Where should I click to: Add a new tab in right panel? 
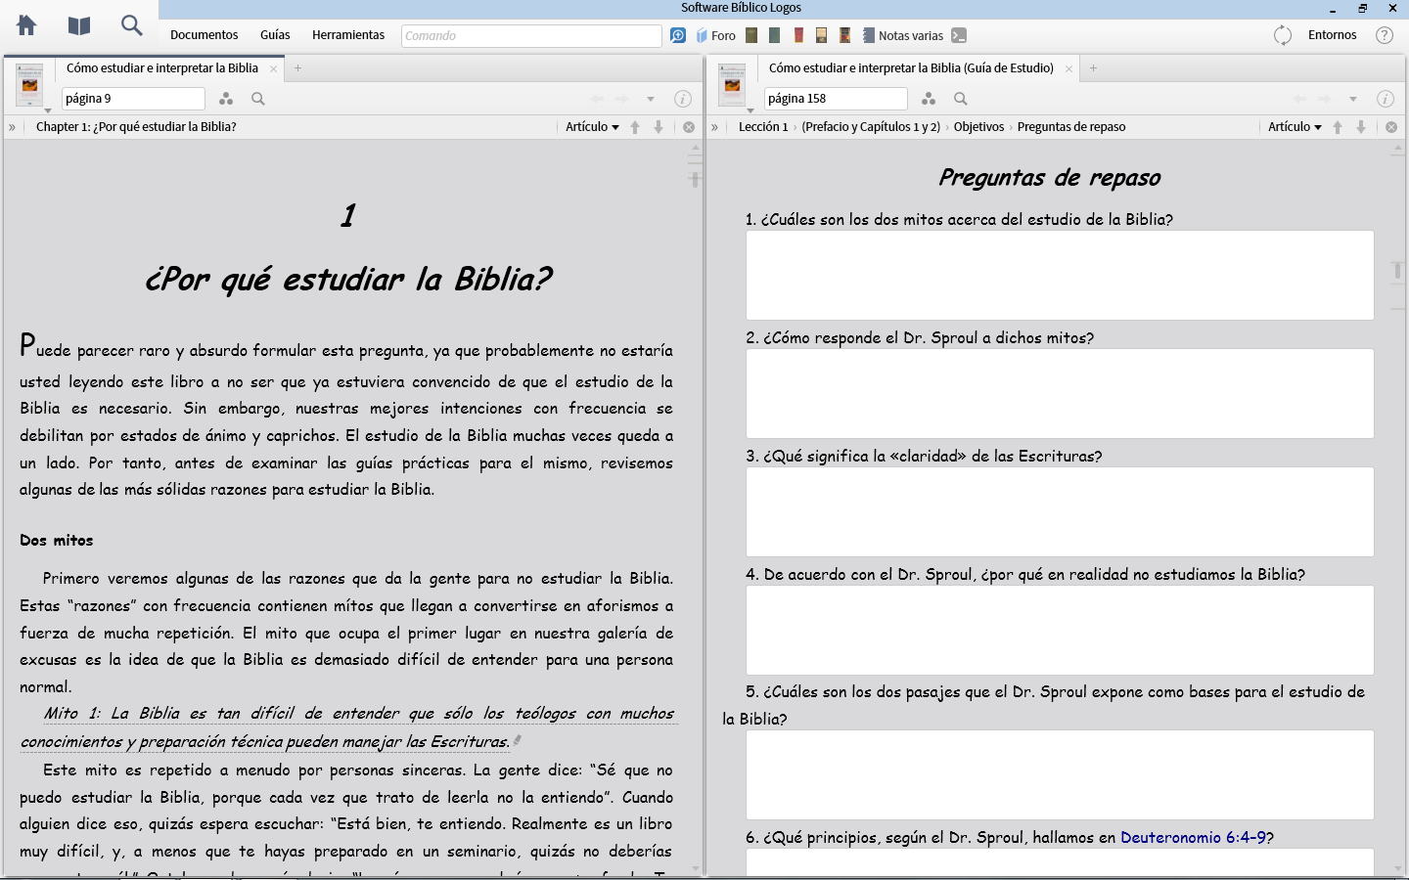click(x=1094, y=68)
